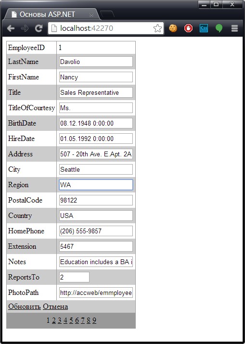
Task: Click the City field with Seattle
Action: tap(96, 169)
